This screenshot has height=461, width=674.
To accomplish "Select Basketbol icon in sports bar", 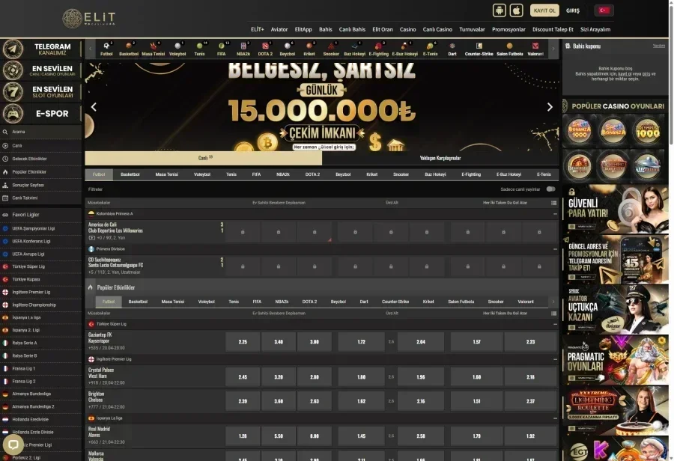I will (129, 49).
